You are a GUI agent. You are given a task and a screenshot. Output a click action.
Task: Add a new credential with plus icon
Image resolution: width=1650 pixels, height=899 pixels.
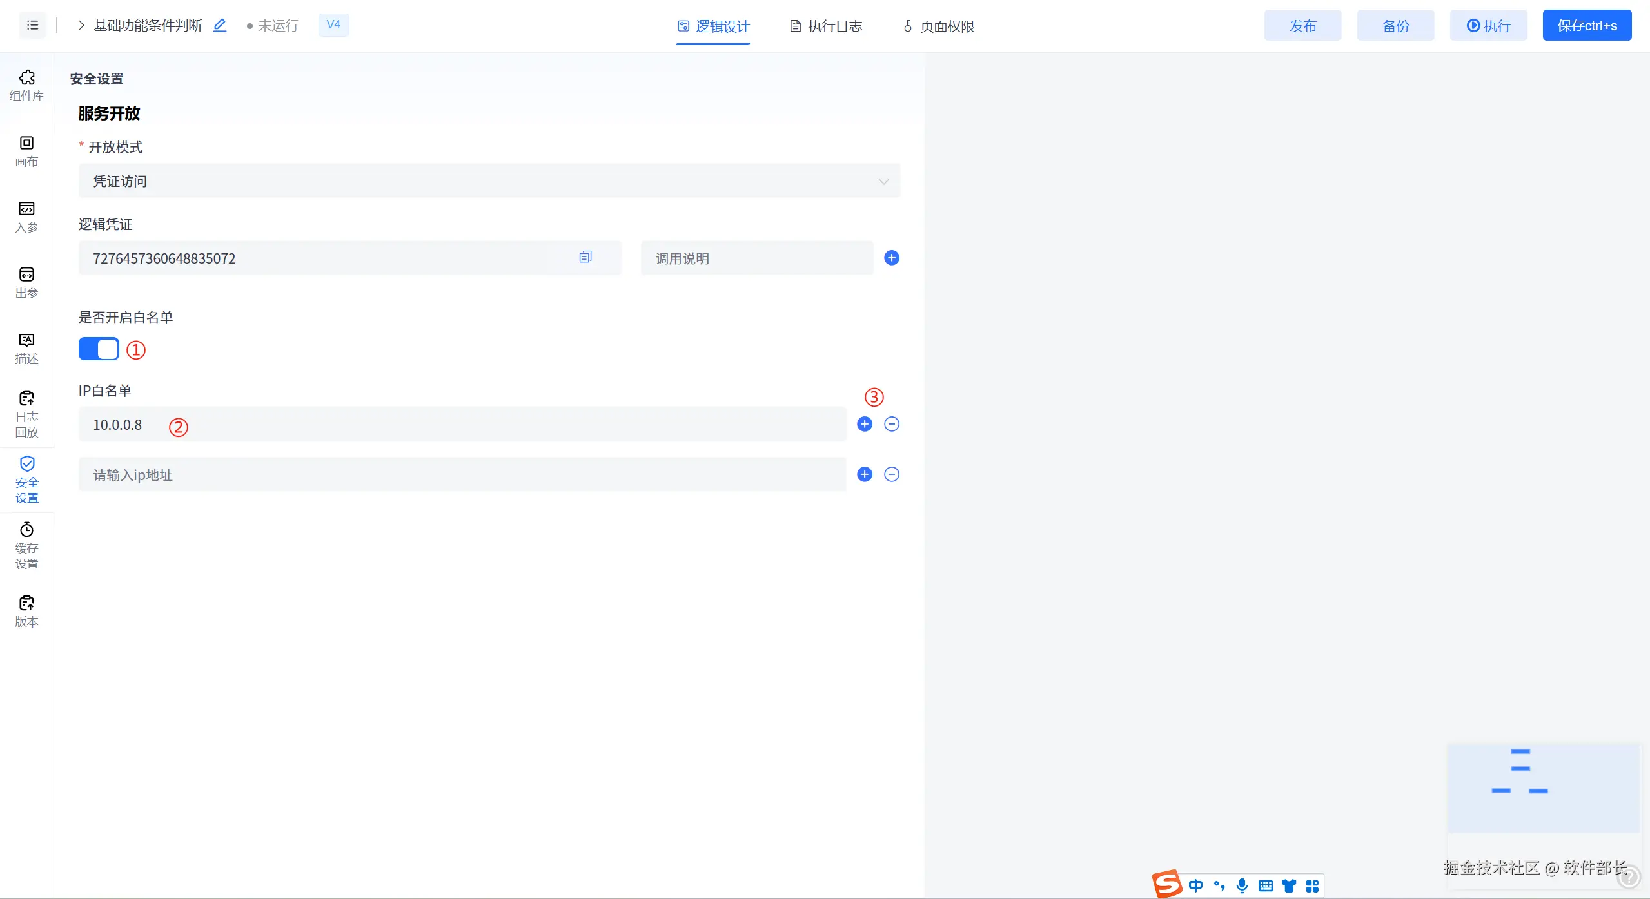(891, 258)
